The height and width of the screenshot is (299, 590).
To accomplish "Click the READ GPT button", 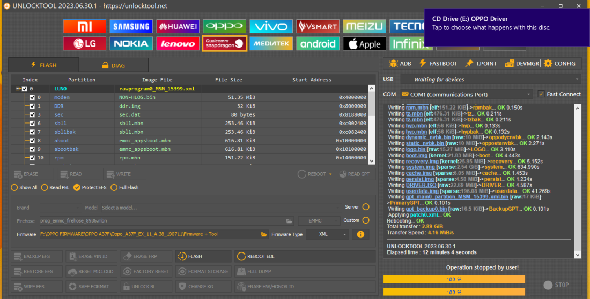I will click(356, 174).
